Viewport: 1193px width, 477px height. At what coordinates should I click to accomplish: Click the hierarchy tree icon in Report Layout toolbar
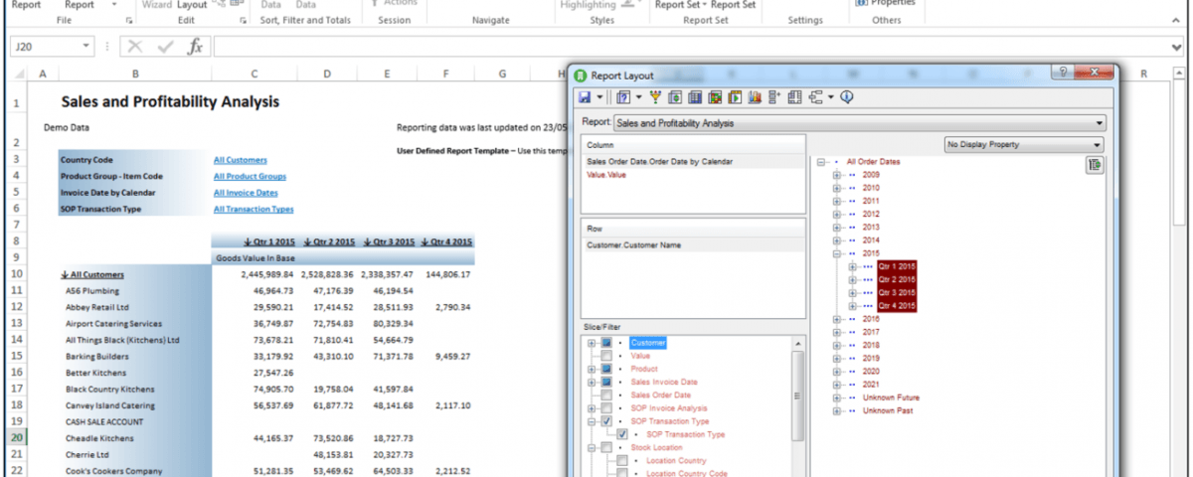814,97
